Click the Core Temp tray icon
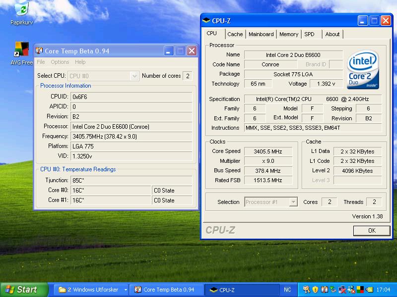This screenshot has width=397, height=297. (x=324, y=290)
